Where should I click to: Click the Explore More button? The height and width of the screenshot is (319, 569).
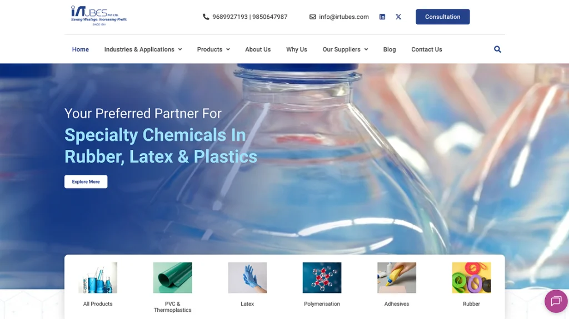tap(86, 181)
